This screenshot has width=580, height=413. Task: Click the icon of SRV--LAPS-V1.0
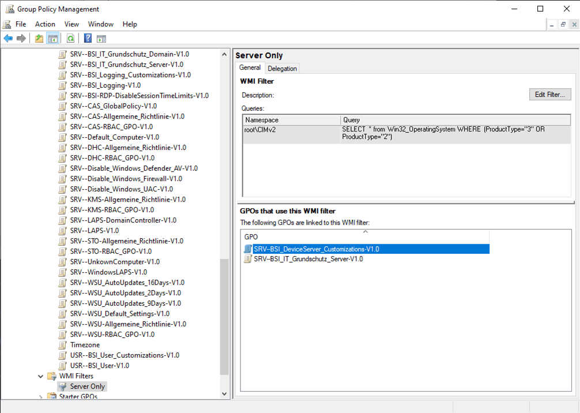[63, 231]
